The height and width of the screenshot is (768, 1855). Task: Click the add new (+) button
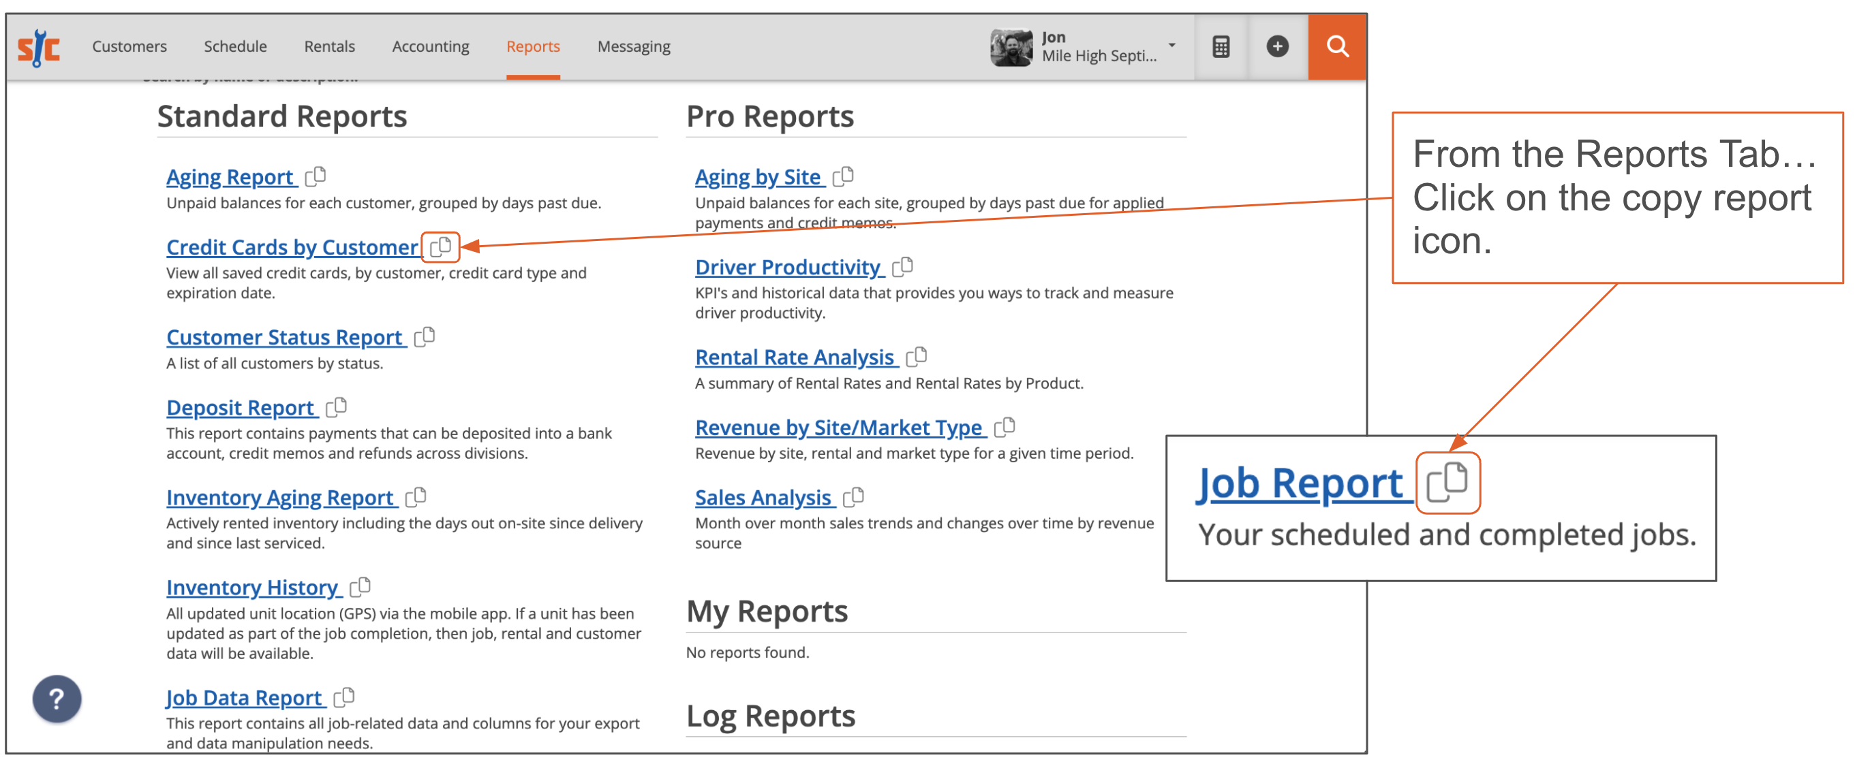pyautogui.click(x=1278, y=46)
